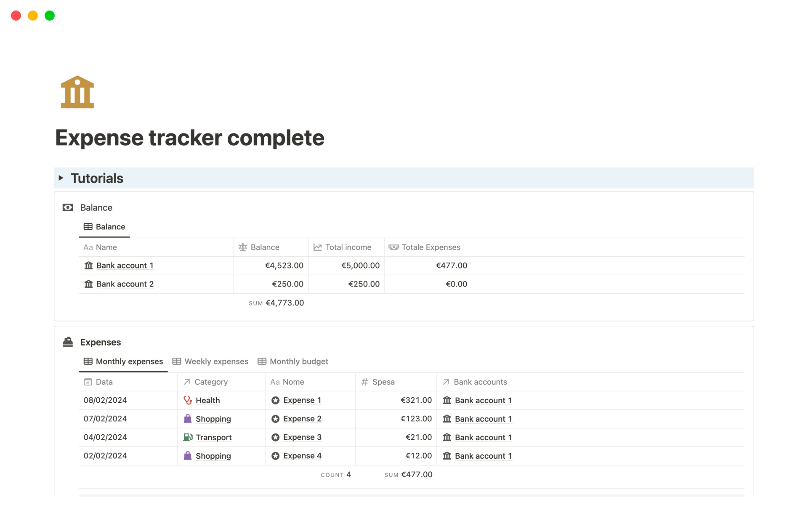Viewport: 808px width, 505px height.
Task: Click the Expenses cash register icon
Action: (x=68, y=342)
